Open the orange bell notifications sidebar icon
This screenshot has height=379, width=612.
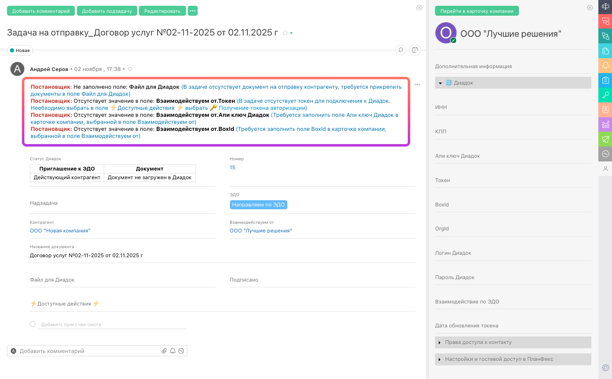tap(605, 65)
